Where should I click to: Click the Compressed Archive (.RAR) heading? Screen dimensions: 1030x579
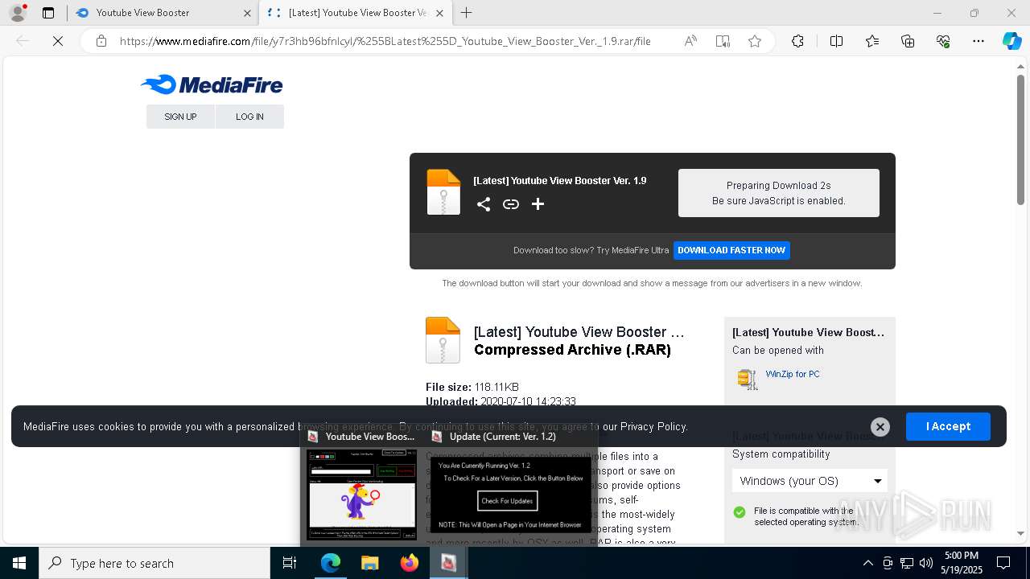click(572, 350)
